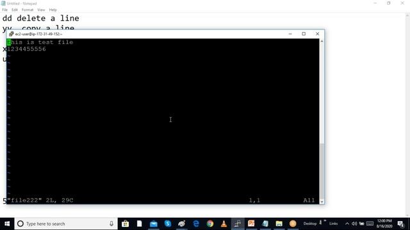Click the "file222" 2L, 29C status text
Viewport: 410px width, 230px height.
[x=40, y=200]
